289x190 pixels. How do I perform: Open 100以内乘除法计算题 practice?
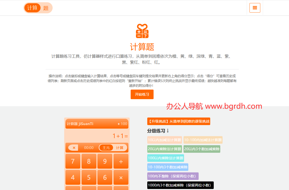point(165,158)
